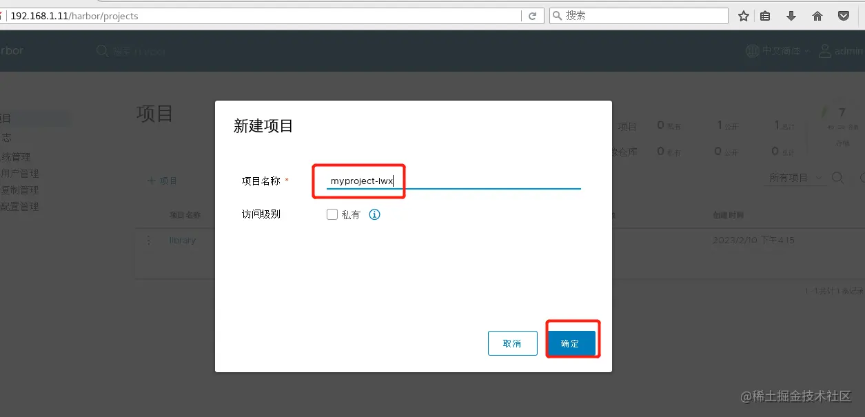Open the bookmarks list icon
This screenshot has width=865, height=417.
click(x=765, y=16)
